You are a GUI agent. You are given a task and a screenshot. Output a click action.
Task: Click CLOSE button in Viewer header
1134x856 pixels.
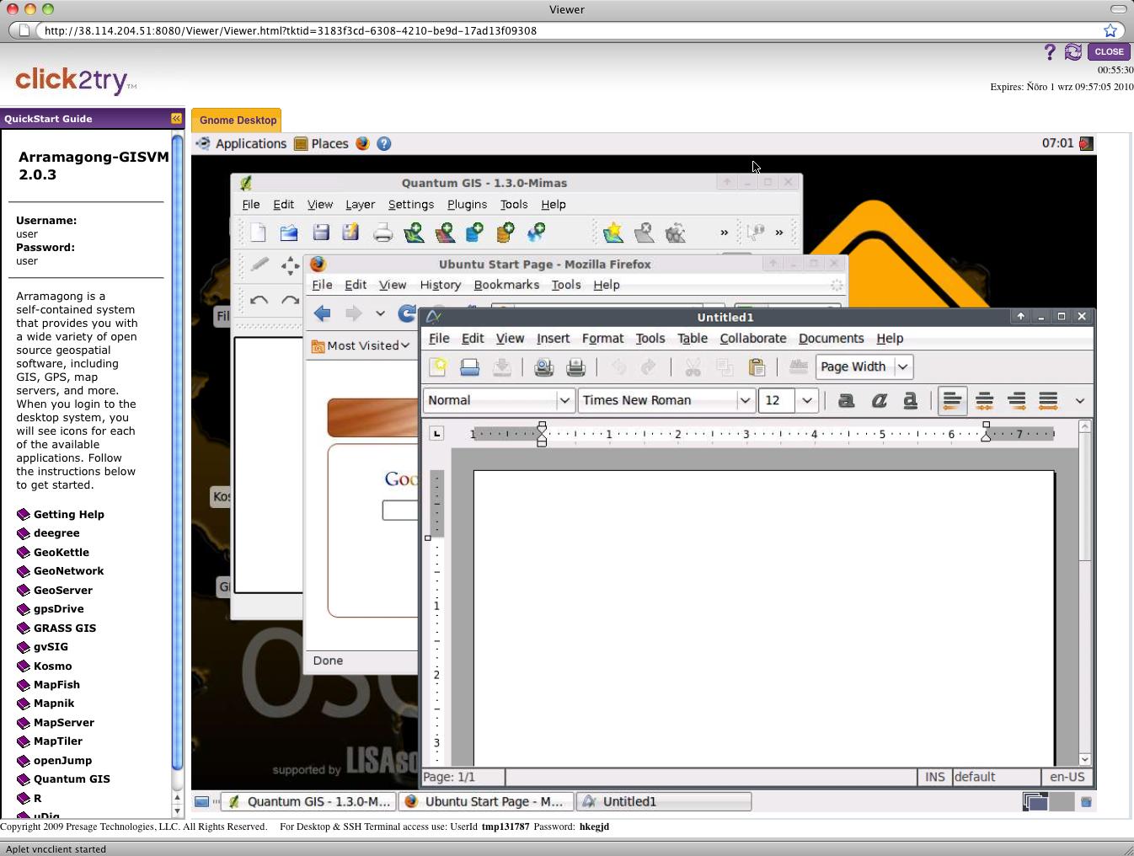point(1109,51)
